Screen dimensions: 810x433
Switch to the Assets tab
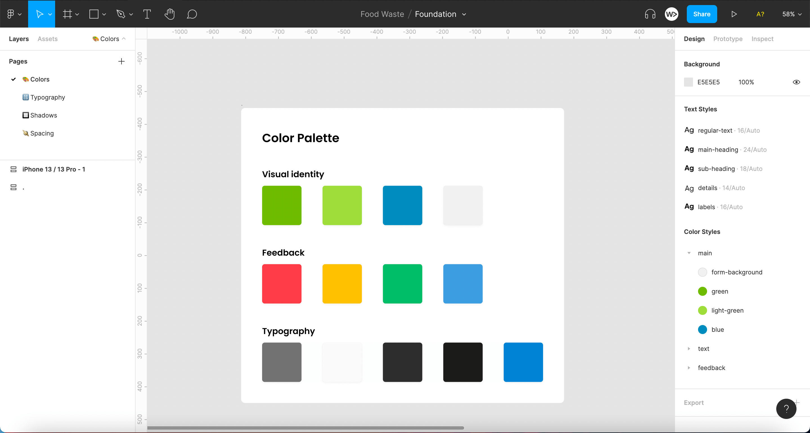click(48, 39)
